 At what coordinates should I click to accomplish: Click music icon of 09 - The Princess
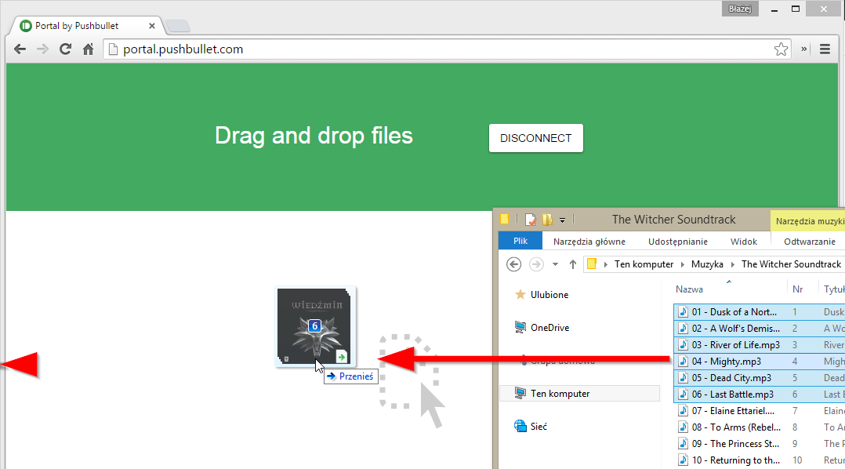click(x=684, y=444)
